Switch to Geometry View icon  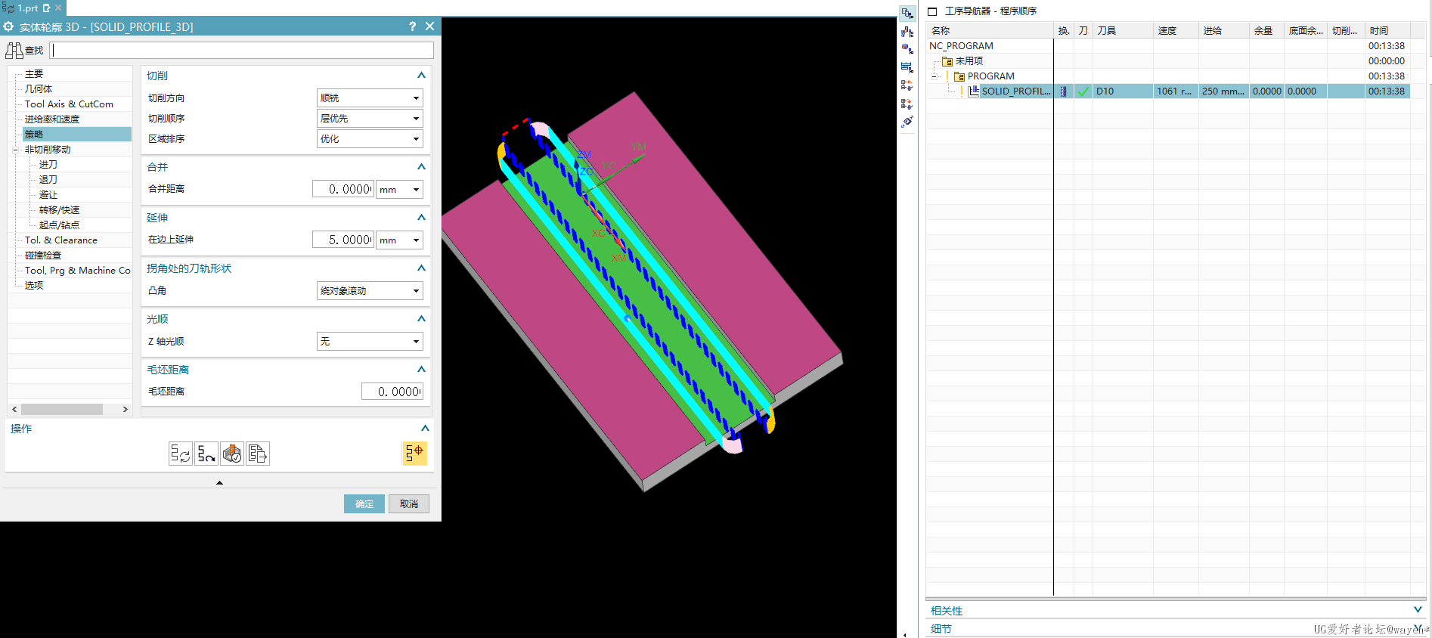tap(907, 49)
